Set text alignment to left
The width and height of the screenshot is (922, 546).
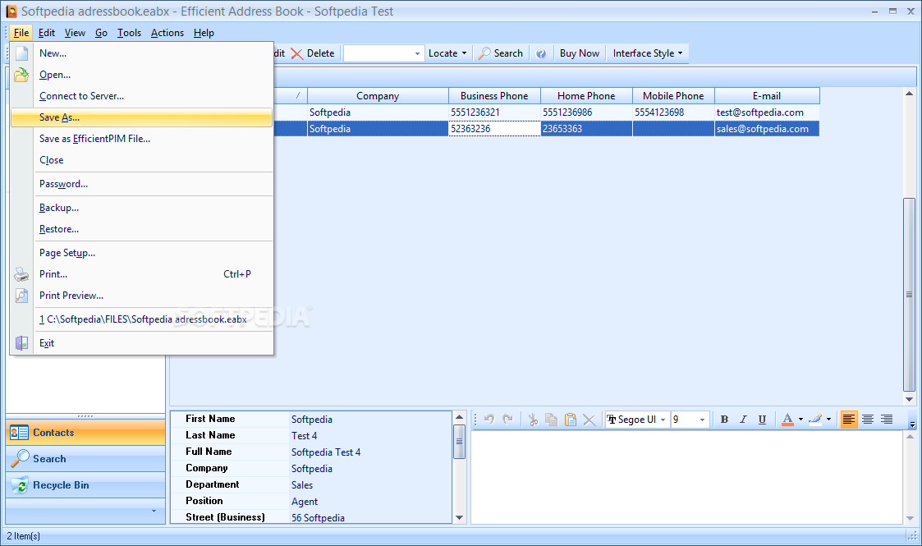(x=848, y=420)
